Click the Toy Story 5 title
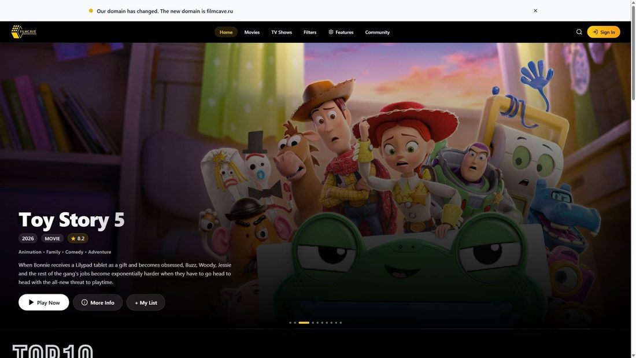 click(71, 220)
